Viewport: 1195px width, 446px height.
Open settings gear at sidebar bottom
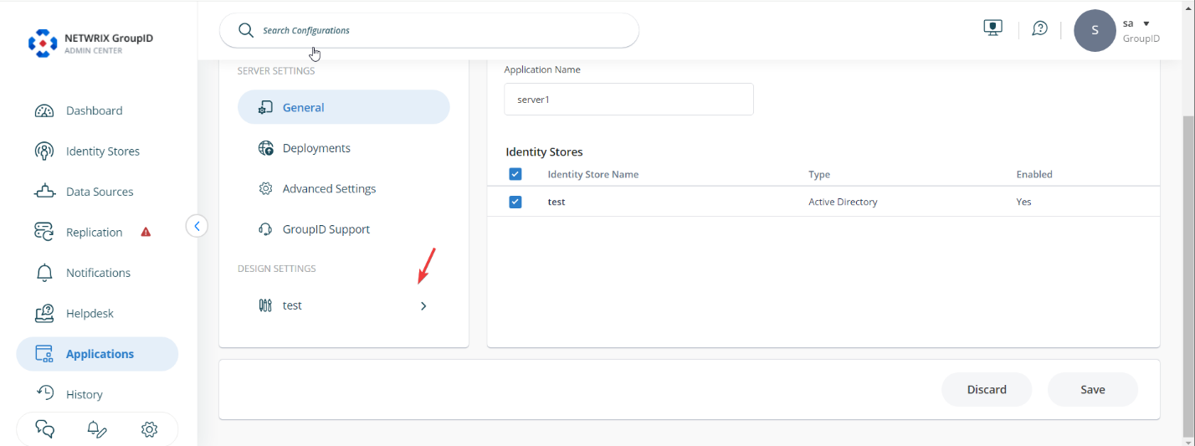tap(150, 429)
